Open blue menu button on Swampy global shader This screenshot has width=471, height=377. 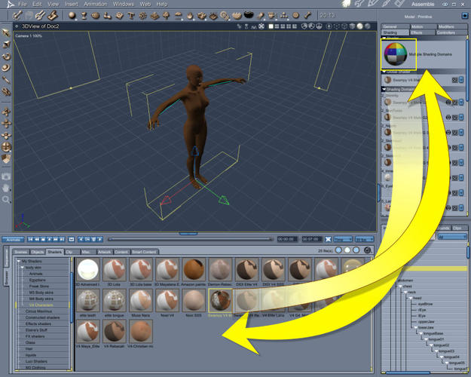461,80
